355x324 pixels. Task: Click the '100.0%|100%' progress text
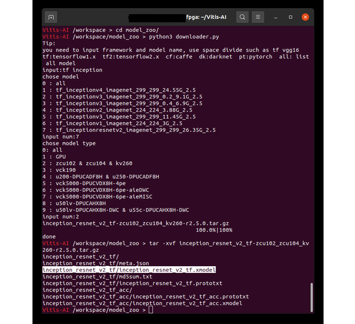[214, 230]
